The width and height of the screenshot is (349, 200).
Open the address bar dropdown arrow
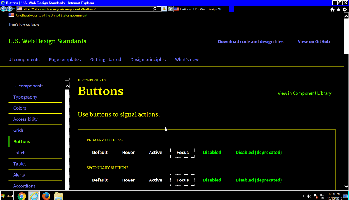(x=159, y=9)
